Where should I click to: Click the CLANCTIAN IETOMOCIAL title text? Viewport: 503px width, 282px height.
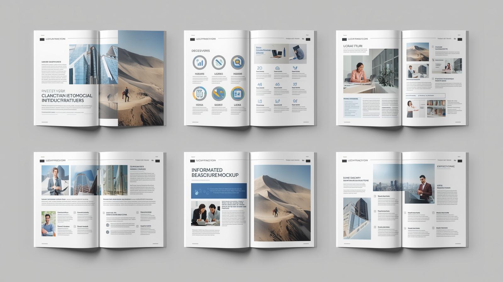tap(67, 96)
